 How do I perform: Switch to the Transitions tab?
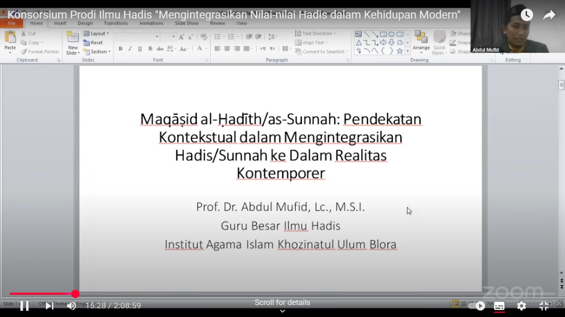pos(115,23)
